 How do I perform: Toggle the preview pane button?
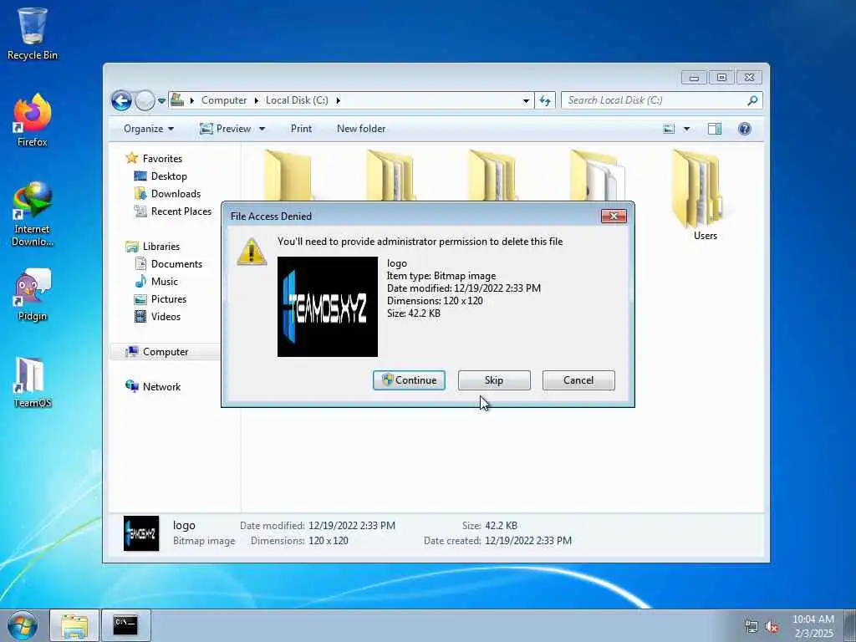point(715,129)
